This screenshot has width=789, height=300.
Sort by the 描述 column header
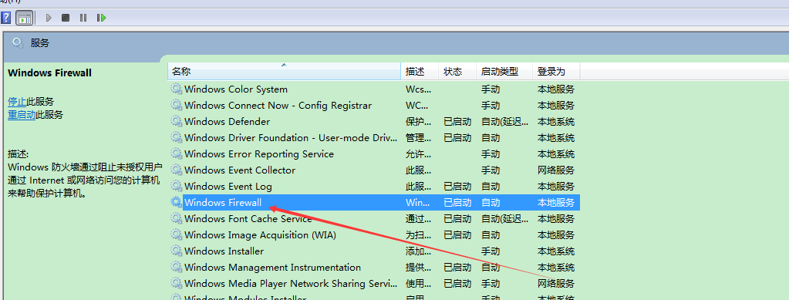420,72
